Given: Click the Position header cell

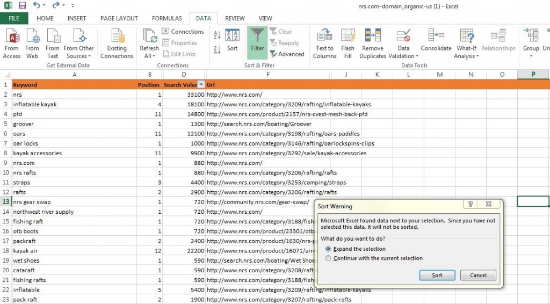Looking at the screenshot, I should point(149,84).
